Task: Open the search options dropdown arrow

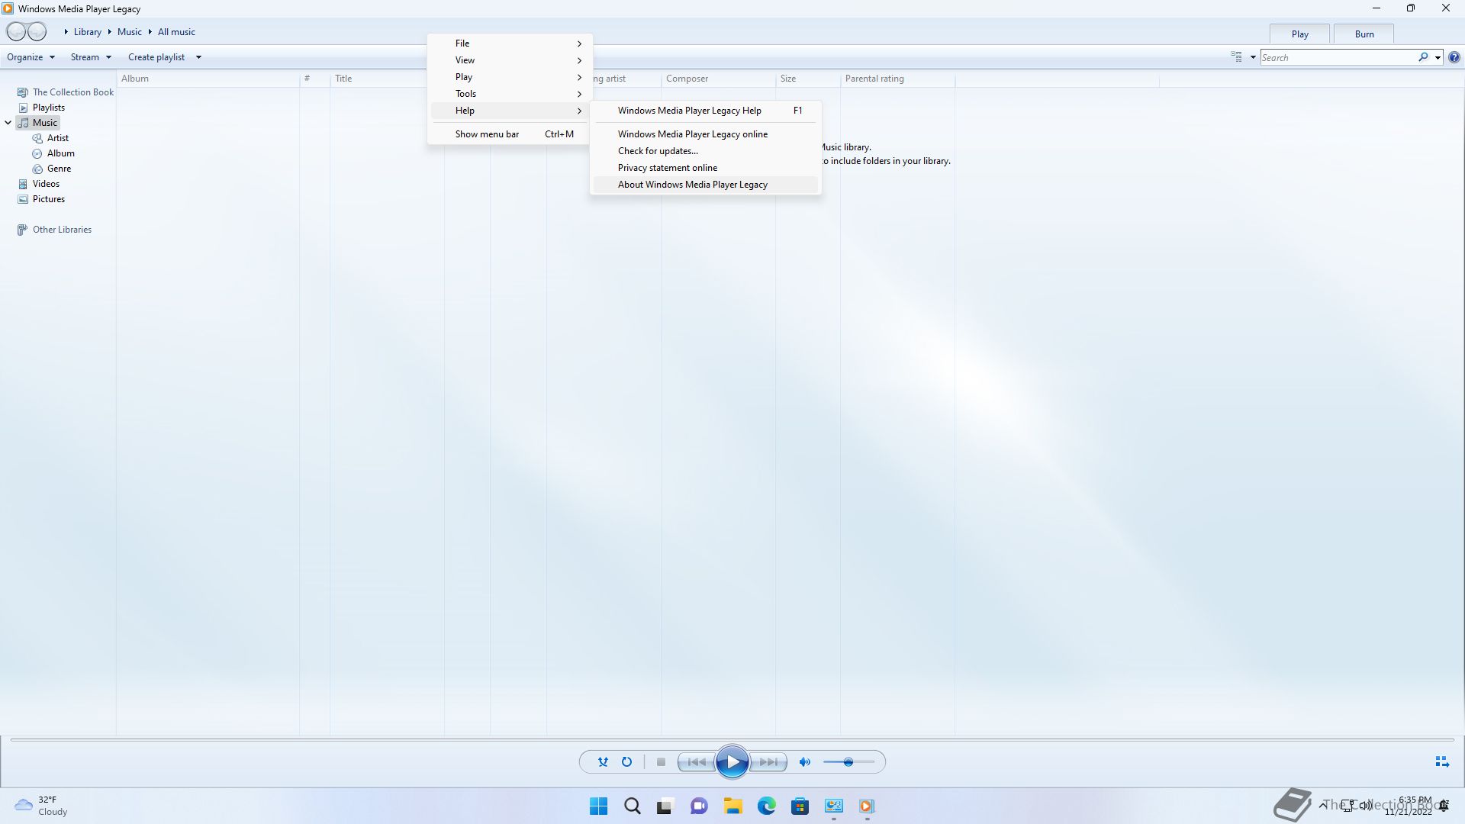Action: tap(1438, 57)
